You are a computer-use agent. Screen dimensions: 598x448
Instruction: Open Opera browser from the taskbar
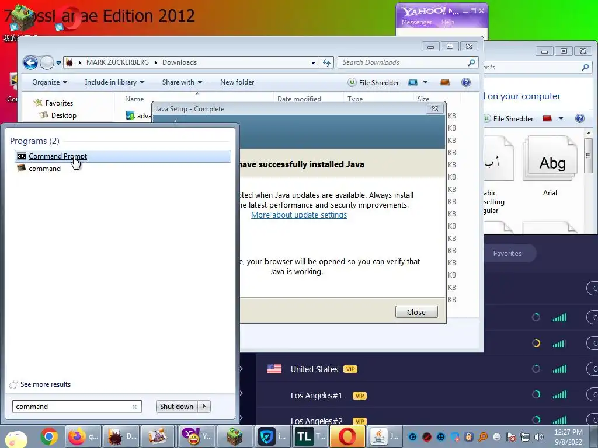347,436
